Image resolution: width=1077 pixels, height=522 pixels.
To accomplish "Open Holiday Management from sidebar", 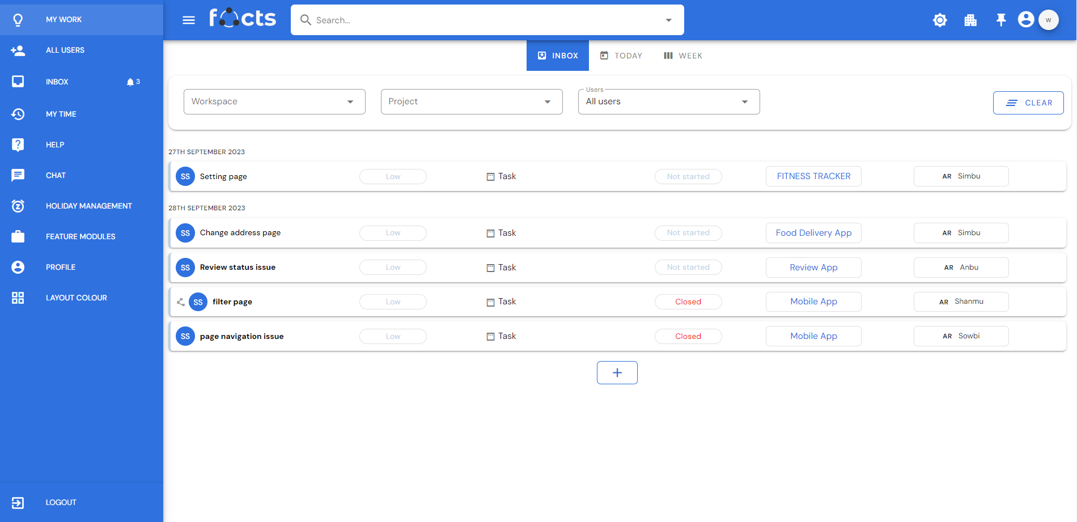I will pyautogui.click(x=88, y=206).
